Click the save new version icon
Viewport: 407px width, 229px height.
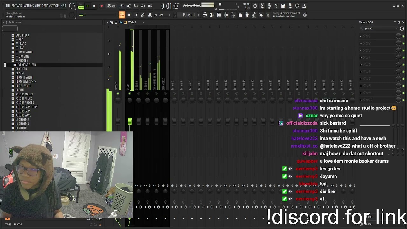(290, 6)
